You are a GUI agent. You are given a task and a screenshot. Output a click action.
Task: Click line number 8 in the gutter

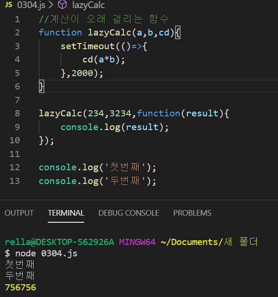[x=17, y=114]
